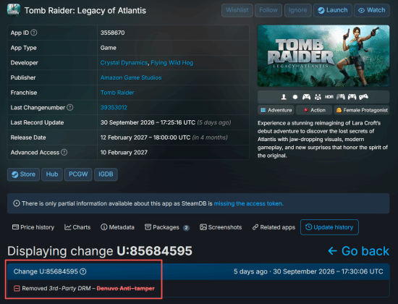Click the red removed-entry minus icon

click(17, 288)
